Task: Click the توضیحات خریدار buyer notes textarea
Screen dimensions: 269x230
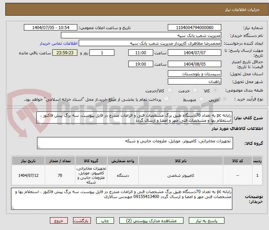Action: [x=121, y=199]
